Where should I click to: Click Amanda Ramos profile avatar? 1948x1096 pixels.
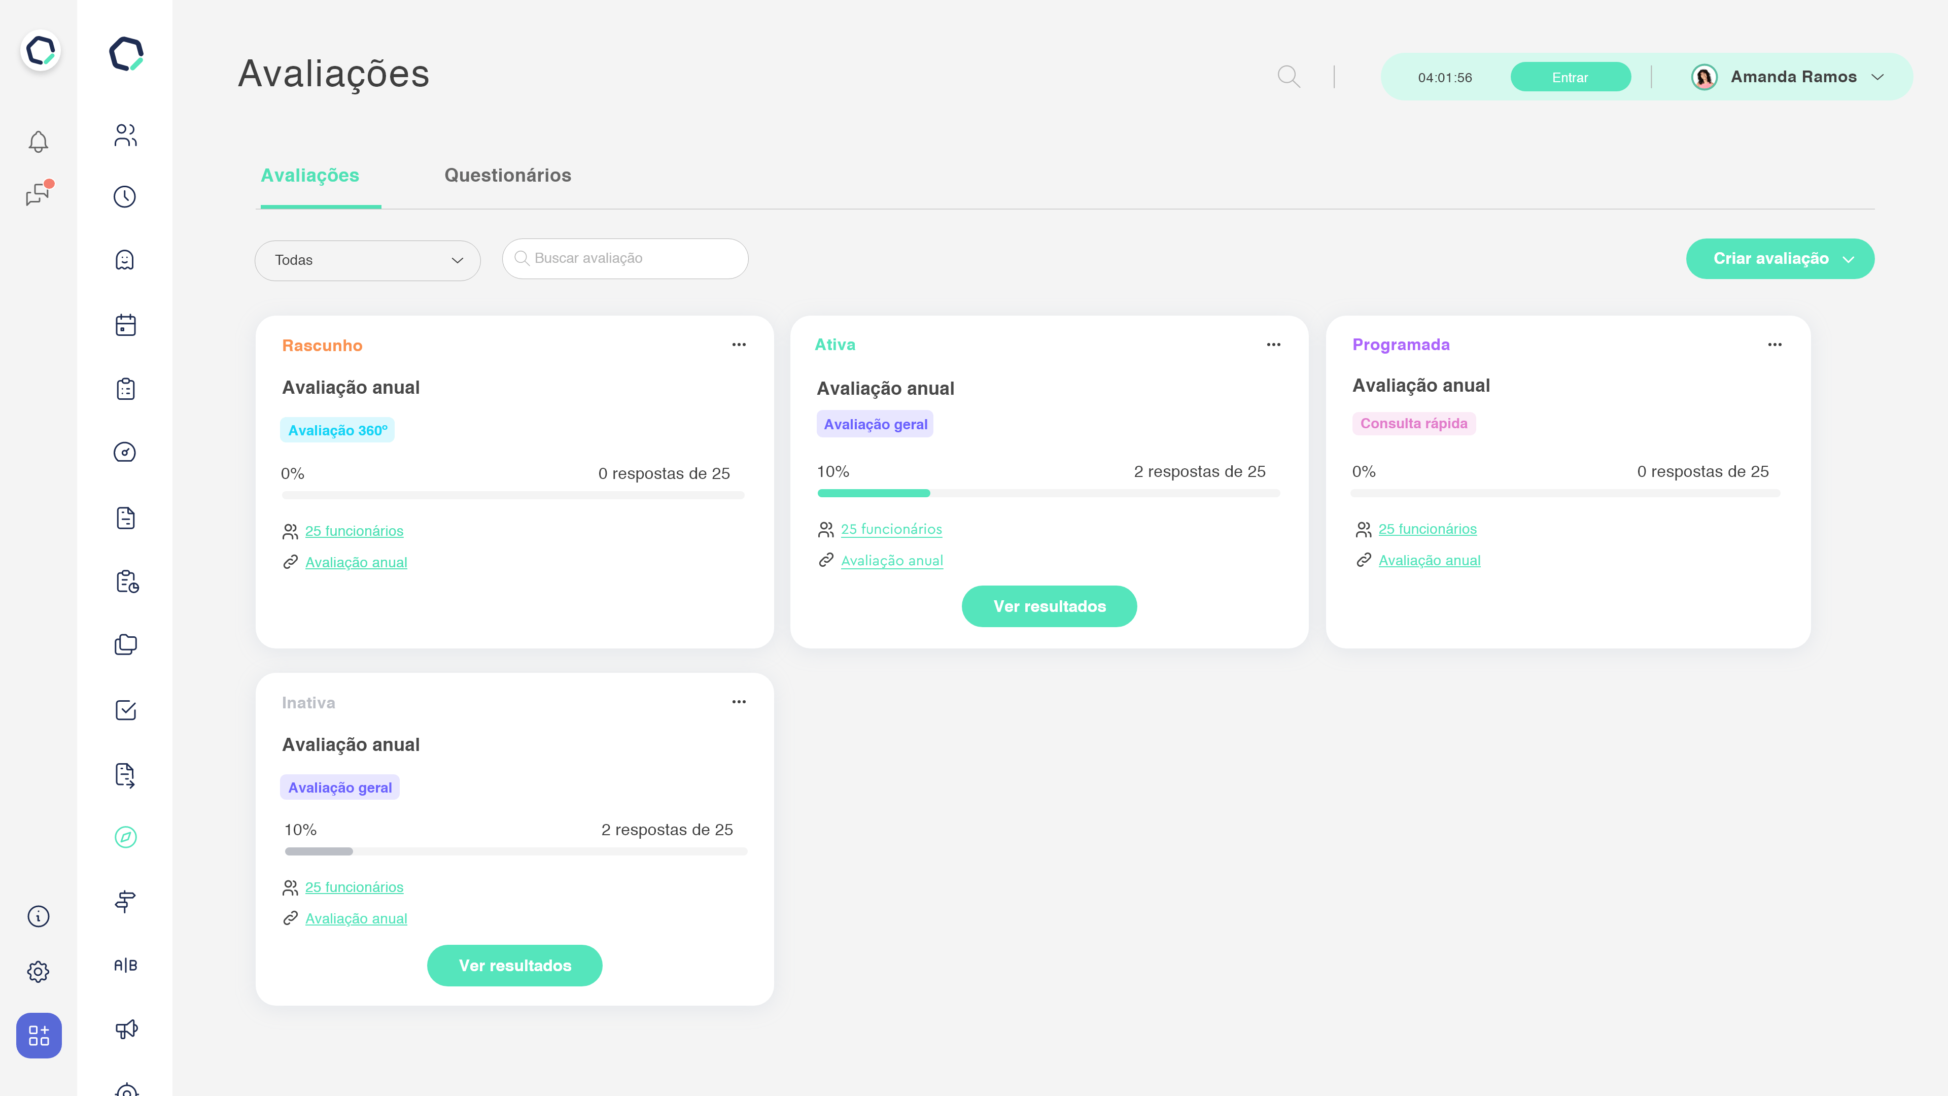click(1704, 77)
